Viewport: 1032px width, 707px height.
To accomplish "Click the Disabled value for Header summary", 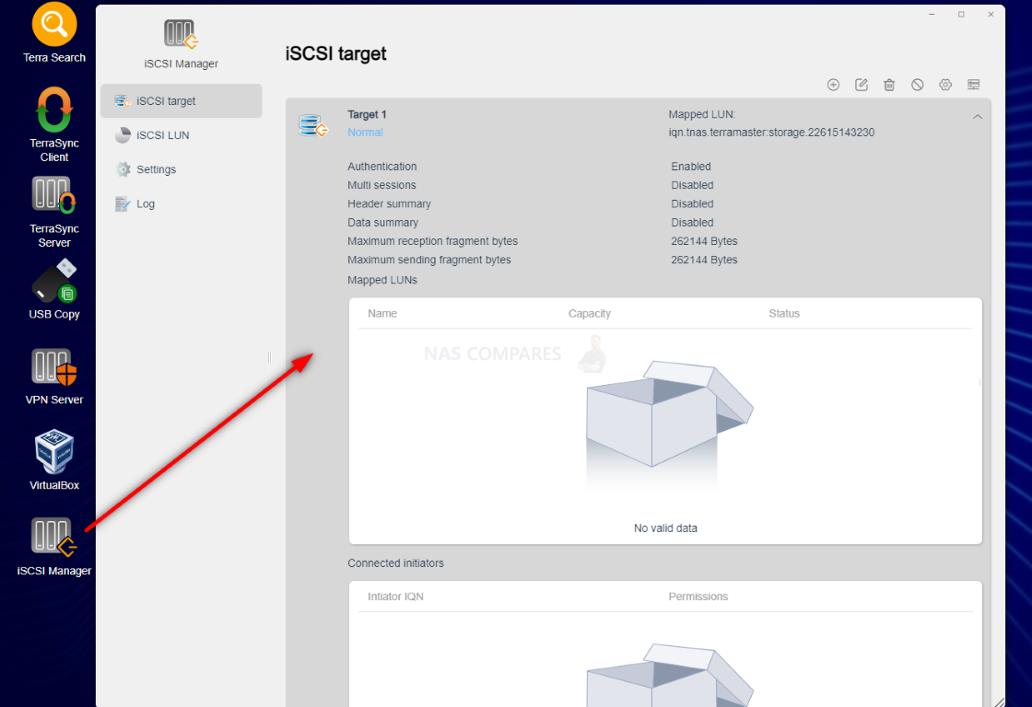I will pyautogui.click(x=692, y=203).
